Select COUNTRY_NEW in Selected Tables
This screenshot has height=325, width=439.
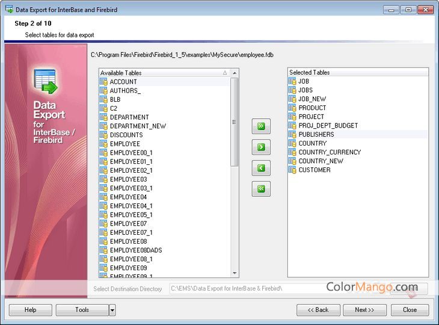(x=321, y=161)
